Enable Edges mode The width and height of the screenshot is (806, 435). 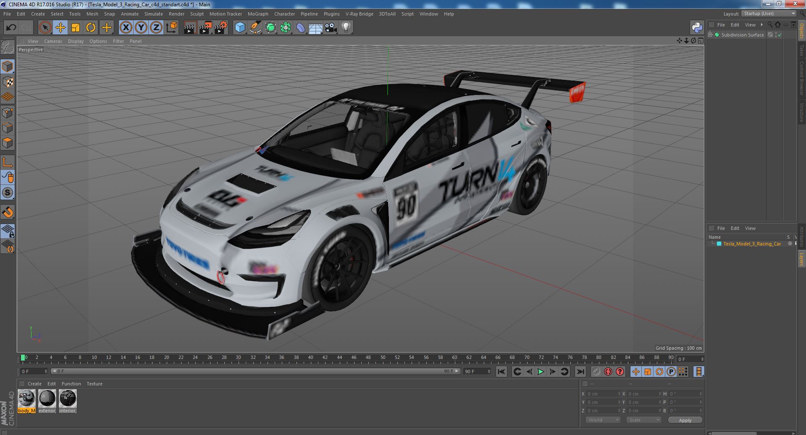(8, 128)
